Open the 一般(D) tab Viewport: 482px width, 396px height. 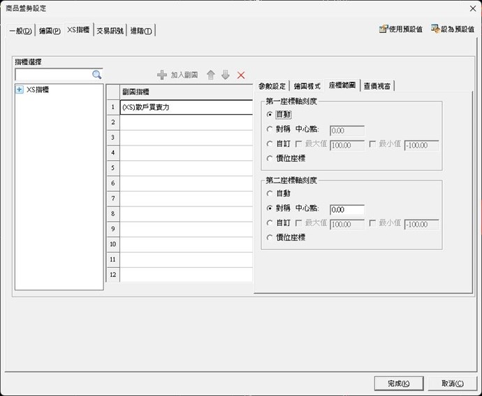[21, 30]
